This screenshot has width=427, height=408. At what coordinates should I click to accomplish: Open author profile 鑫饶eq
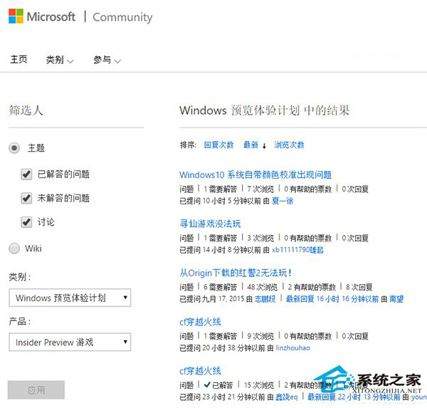[286, 397]
